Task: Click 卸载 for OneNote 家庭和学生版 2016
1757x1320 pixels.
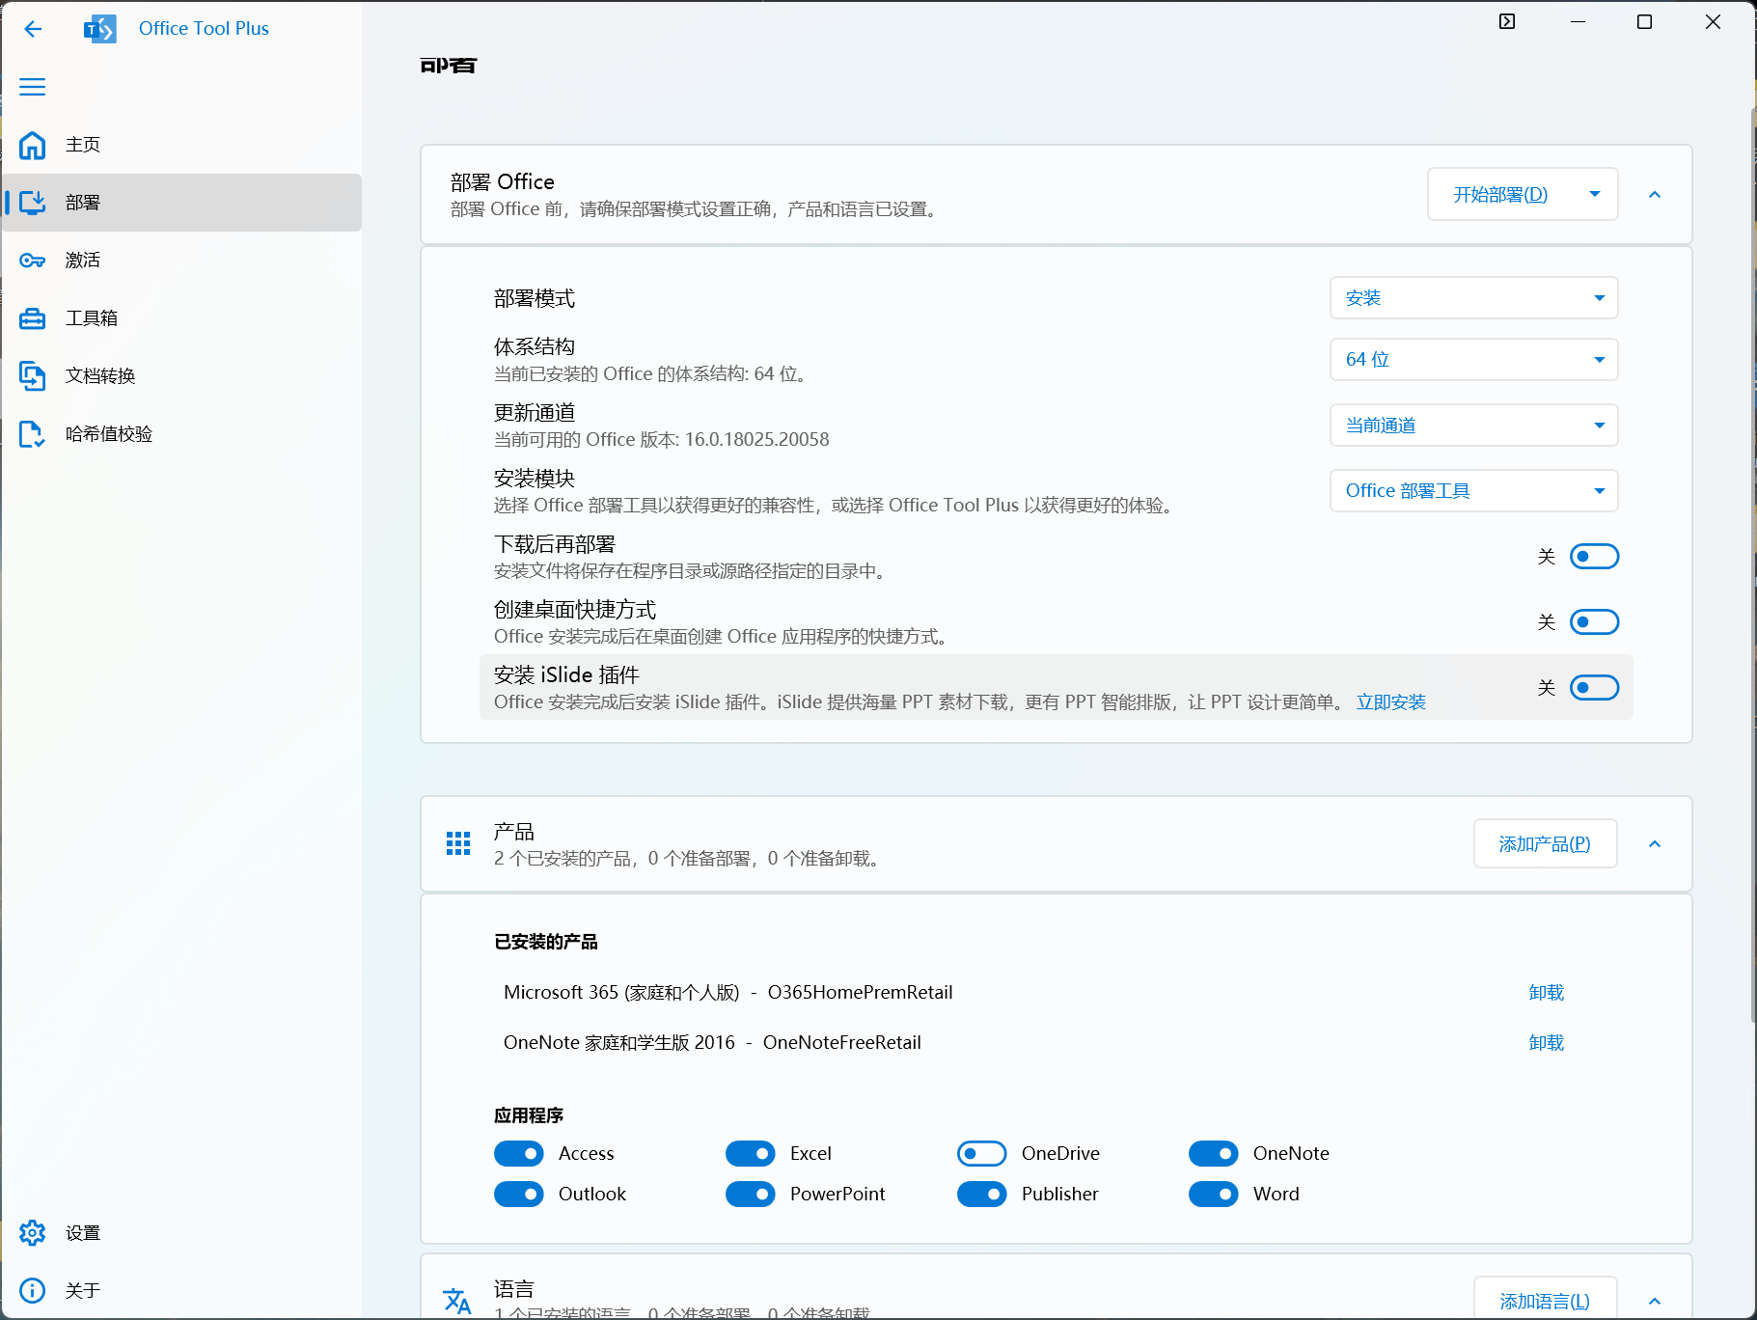Action: tap(1547, 1043)
